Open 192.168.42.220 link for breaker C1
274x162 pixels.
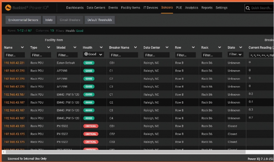pyautogui.click(x=14, y=71)
